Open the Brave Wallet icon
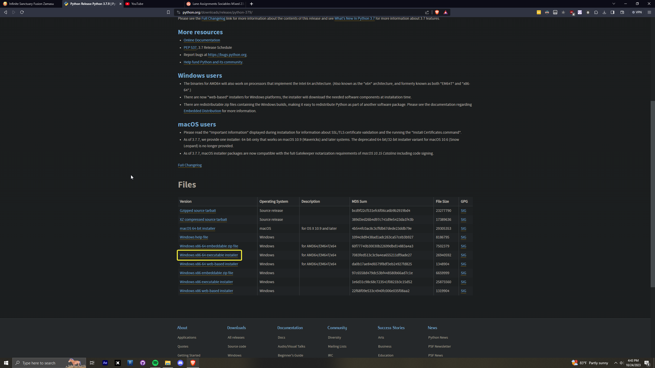655x368 pixels. 622,12
